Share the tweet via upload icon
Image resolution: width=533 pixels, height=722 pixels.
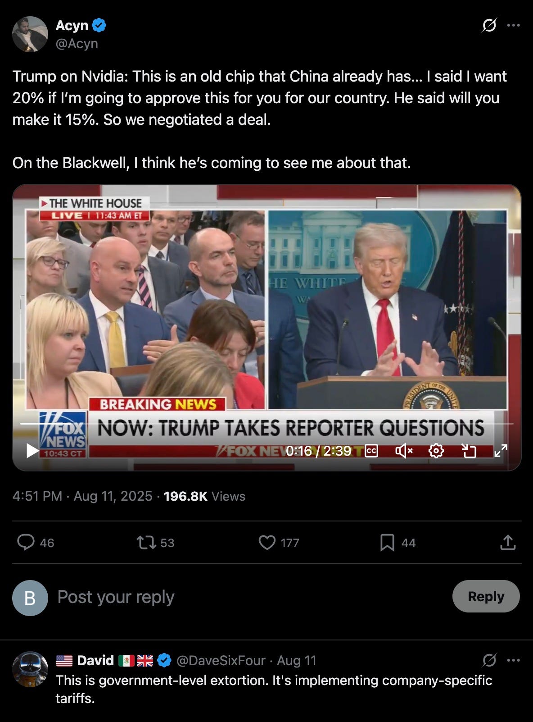tap(508, 543)
